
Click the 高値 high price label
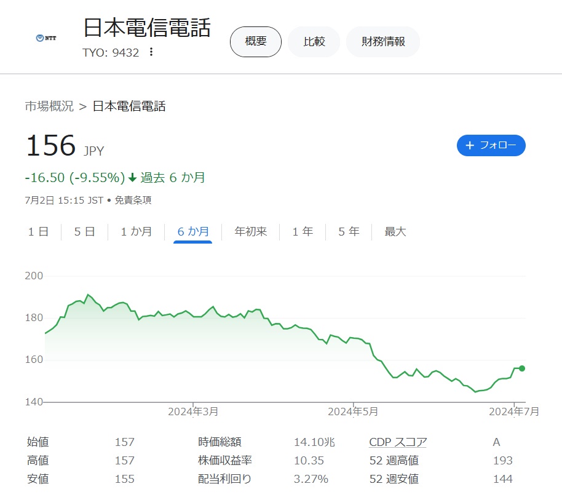point(38,461)
